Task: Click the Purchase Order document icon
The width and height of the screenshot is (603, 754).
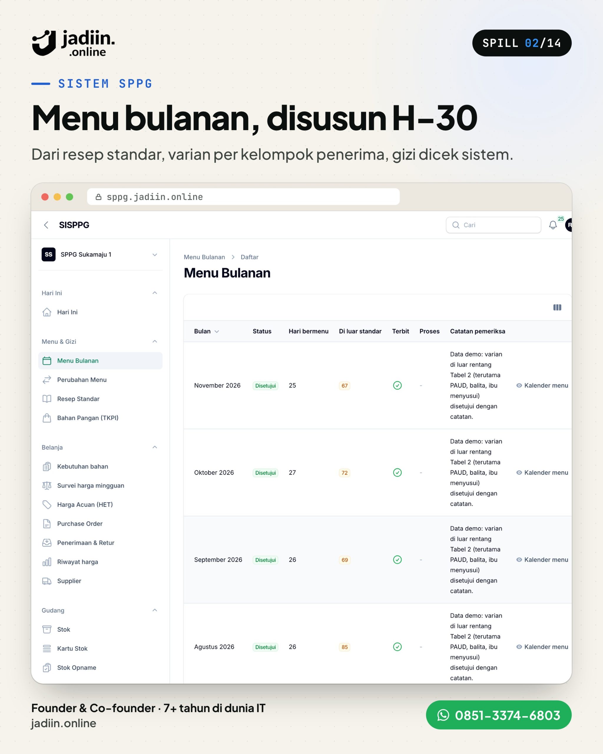Action: coord(47,524)
